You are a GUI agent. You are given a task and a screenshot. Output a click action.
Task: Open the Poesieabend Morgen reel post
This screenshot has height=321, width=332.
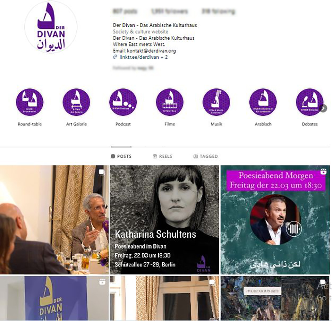(x=275, y=220)
